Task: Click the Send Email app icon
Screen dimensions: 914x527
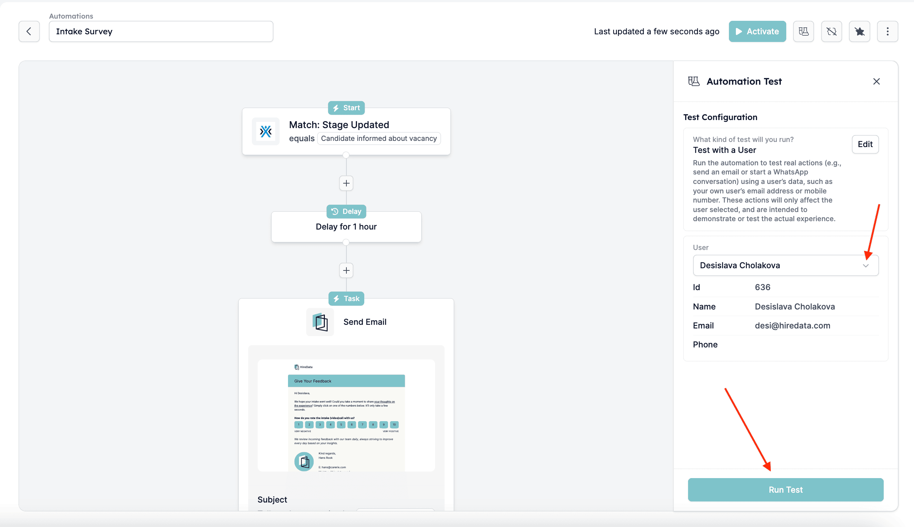Action: click(x=320, y=322)
